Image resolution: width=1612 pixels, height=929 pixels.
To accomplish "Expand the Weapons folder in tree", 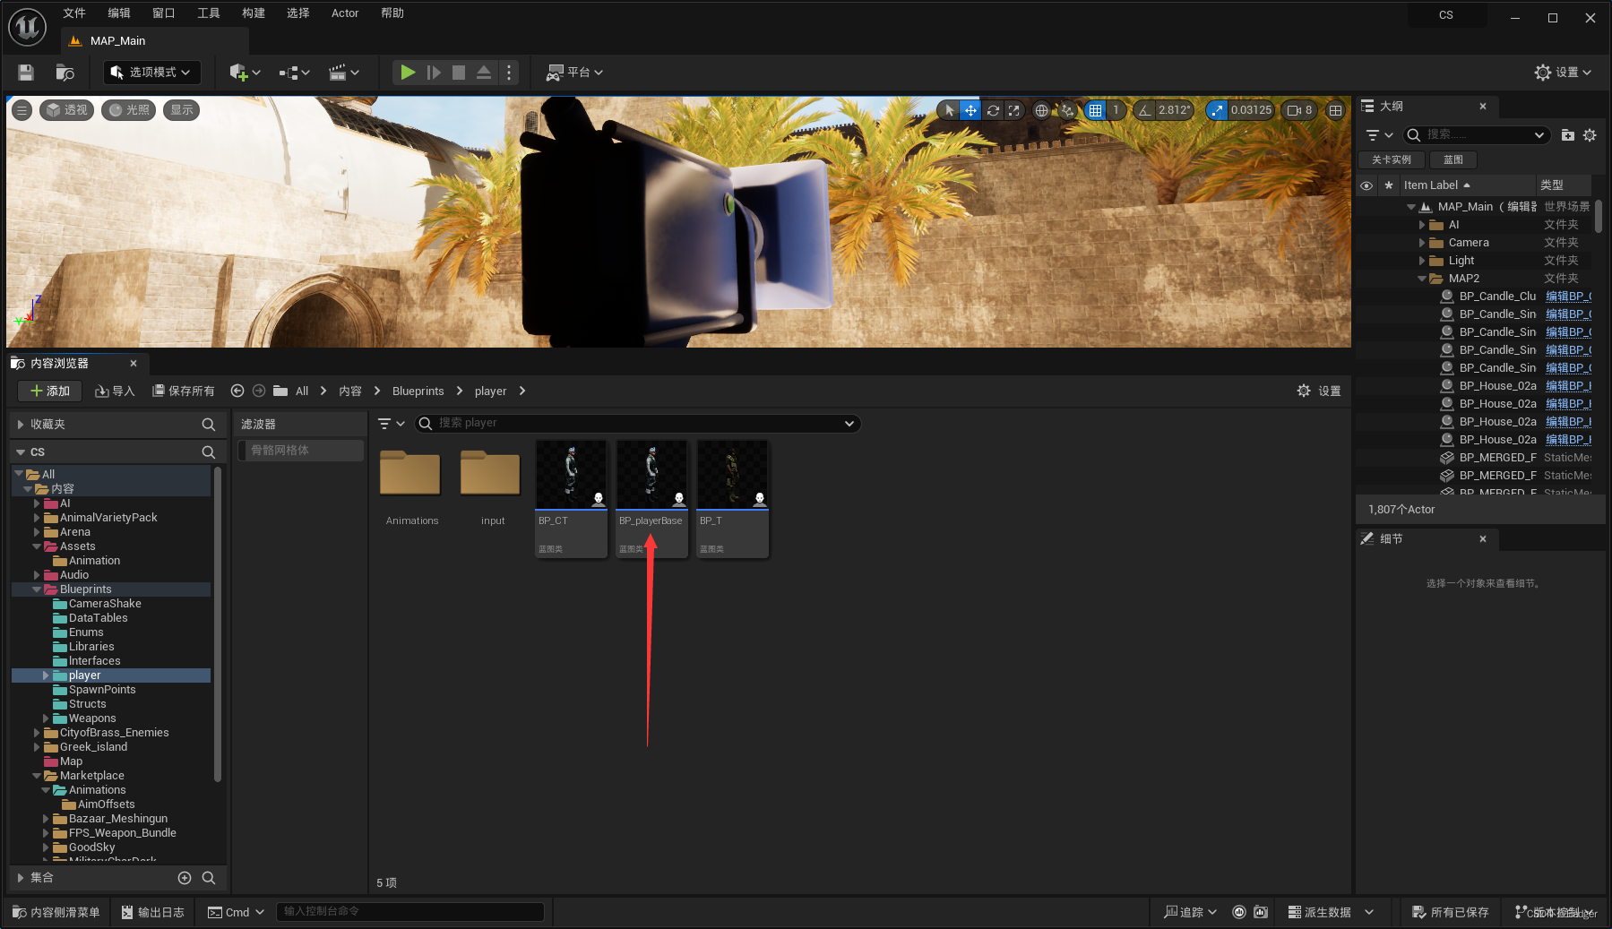I will 46,718.
